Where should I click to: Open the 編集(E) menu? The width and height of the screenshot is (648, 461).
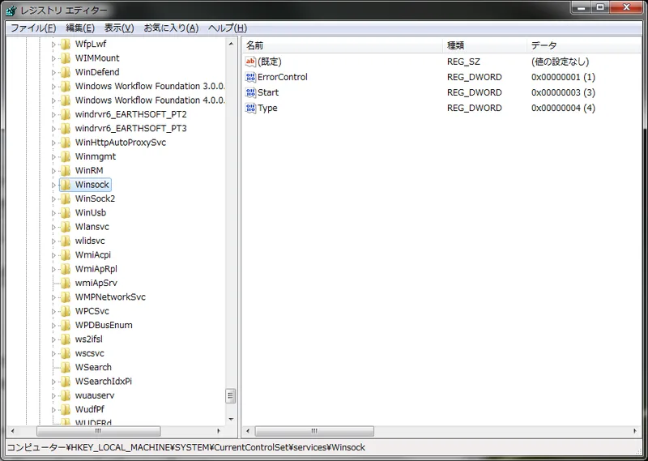(x=79, y=28)
